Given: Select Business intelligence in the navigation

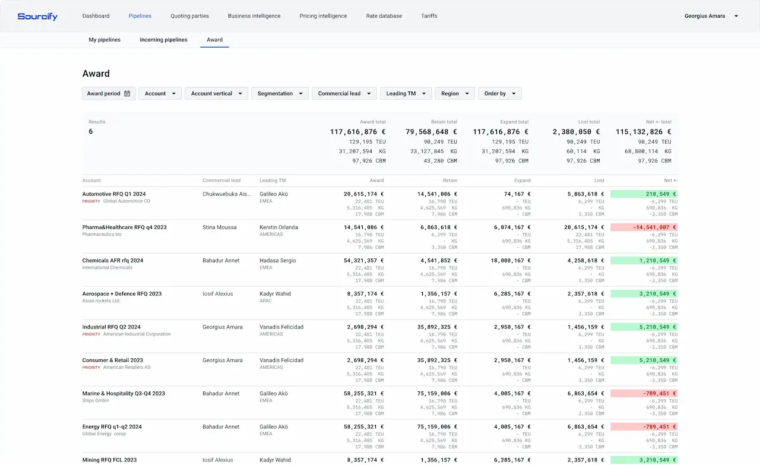Looking at the screenshot, I should pyautogui.click(x=254, y=16).
